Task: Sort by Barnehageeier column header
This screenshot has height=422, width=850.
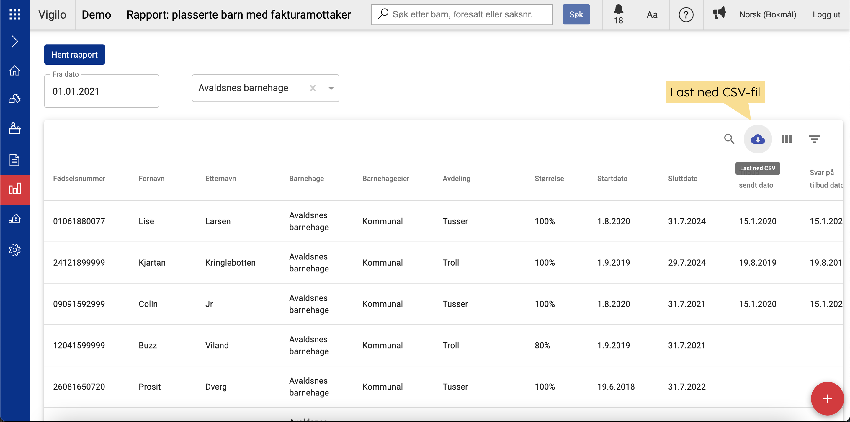Action: [x=385, y=179]
